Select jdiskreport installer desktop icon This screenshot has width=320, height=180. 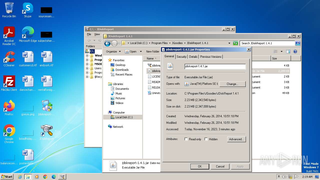46,108
